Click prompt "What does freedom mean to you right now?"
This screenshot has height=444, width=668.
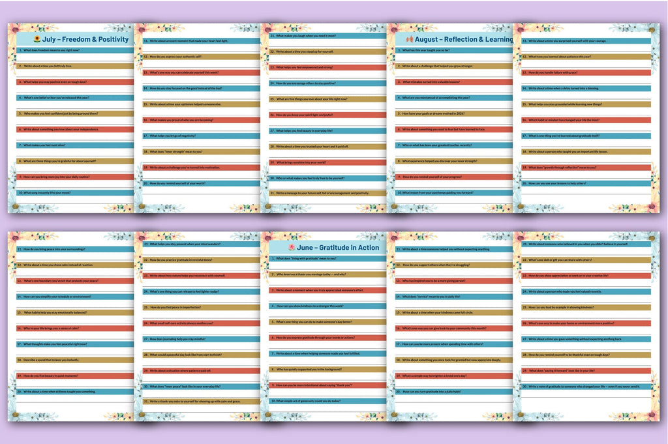coord(75,50)
